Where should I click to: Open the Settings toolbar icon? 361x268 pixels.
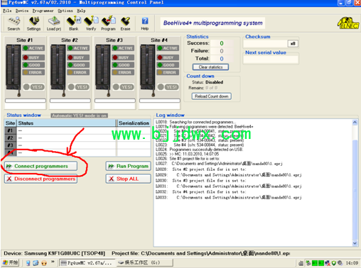[33, 23]
